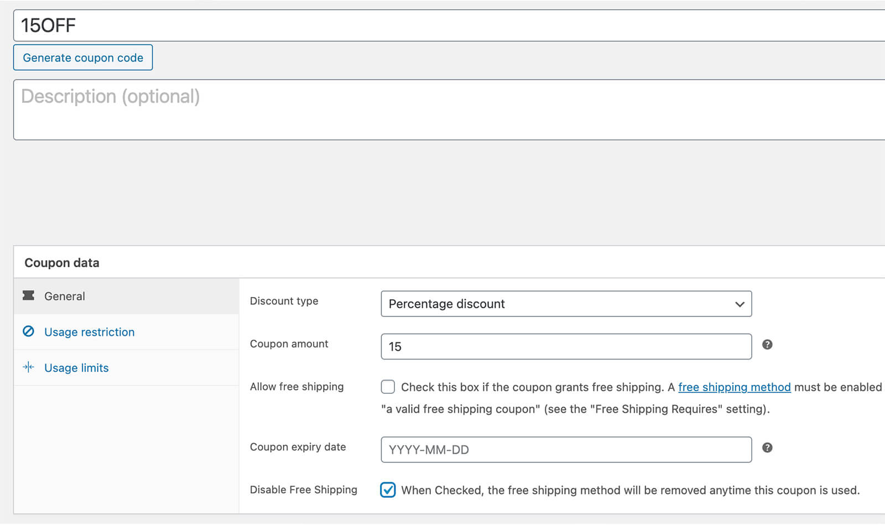Click the coupon code field containing 15OFF
The width and height of the screenshot is (885, 525).
tap(442, 25)
